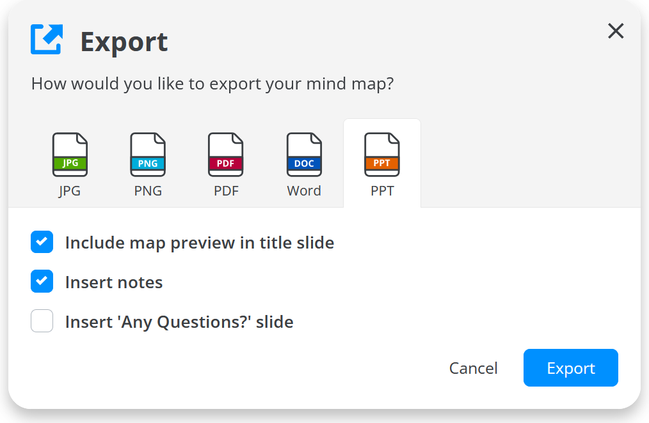Switch to the PDF export tab
Image resolution: width=649 pixels, height=423 pixels.
pos(226,163)
